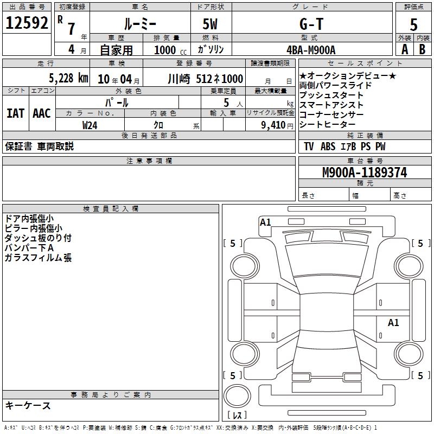This screenshot has height=434, width=434.
Task: Select model code 4BA-M900A
Action: click(x=311, y=50)
